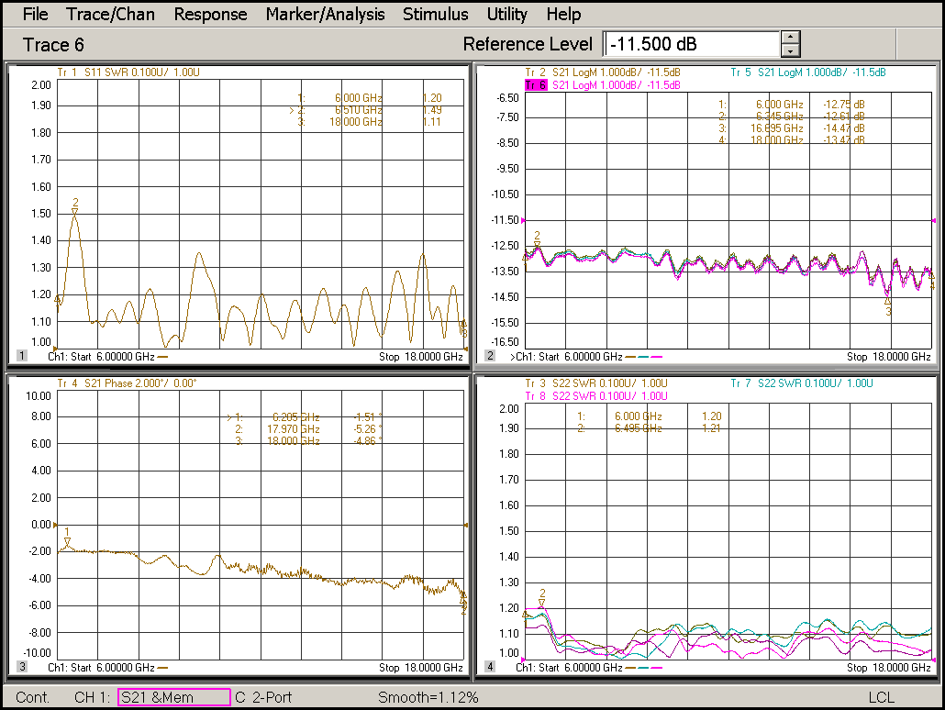The height and width of the screenshot is (710, 945).
Task: Open the Stimulus menu
Action: click(435, 14)
